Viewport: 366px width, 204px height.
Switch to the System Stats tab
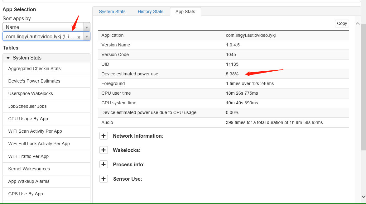[112, 12]
